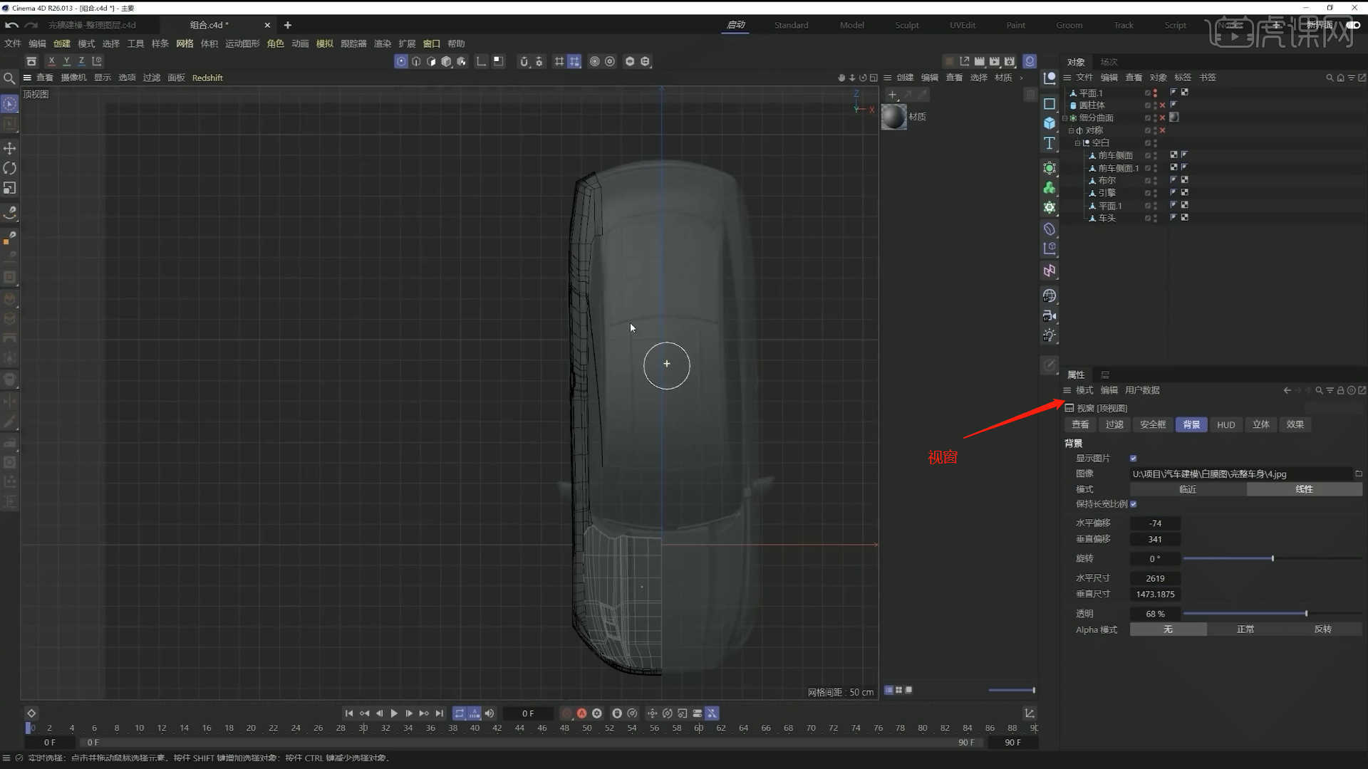Select the 线性 interpolation mode button

1304,489
